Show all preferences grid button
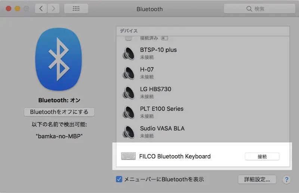This screenshot has height=193, width=299. point(76,9)
